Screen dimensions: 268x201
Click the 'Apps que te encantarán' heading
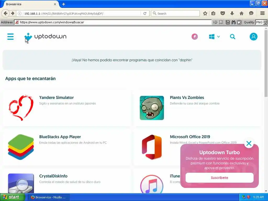pos(30,79)
